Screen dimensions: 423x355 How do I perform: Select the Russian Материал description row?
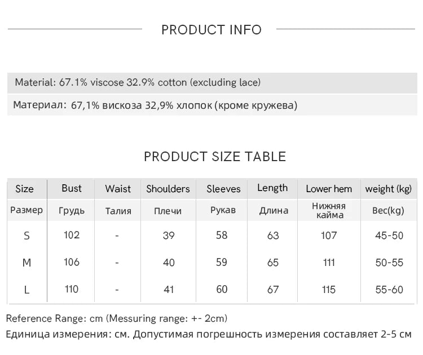click(x=155, y=105)
